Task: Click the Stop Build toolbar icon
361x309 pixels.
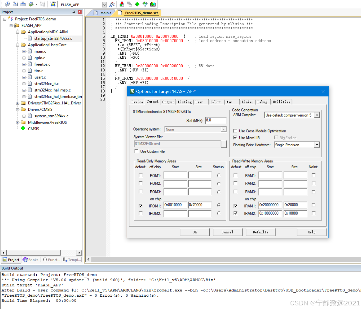Action: (x=43, y=4)
